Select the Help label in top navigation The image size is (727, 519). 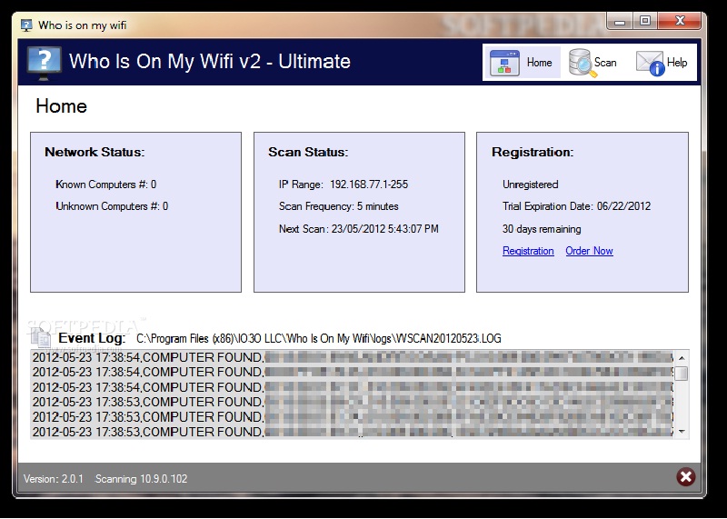tap(677, 63)
